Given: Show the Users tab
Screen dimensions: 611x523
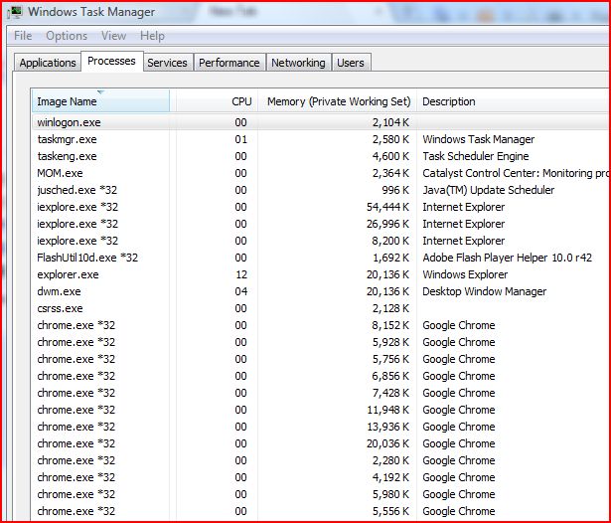Looking at the screenshot, I should pyautogui.click(x=351, y=63).
